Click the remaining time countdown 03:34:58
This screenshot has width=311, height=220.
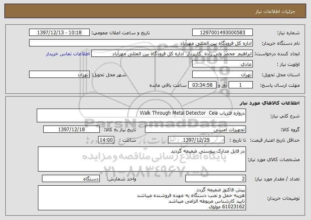pyautogui.click(x=203, y=85)
